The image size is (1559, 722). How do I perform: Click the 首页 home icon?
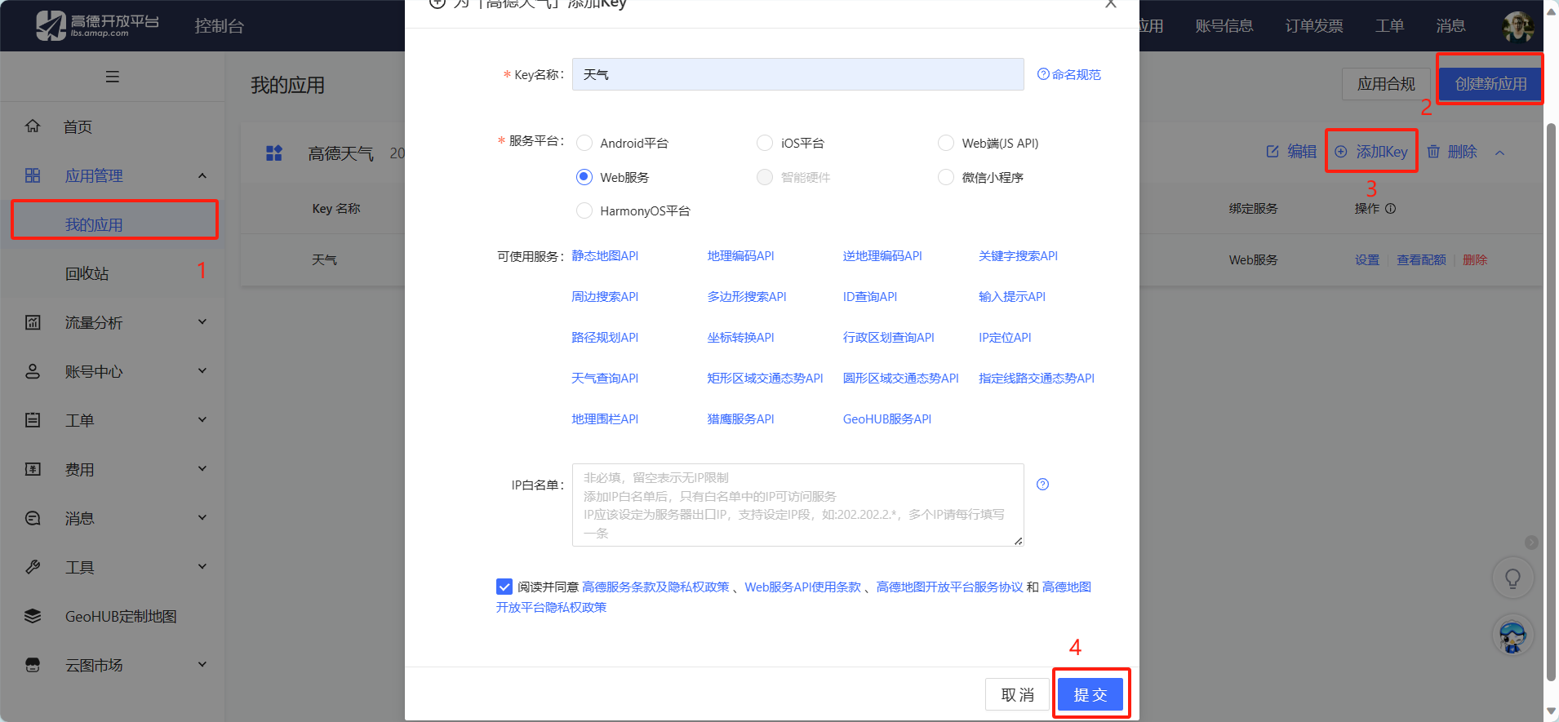33,126
